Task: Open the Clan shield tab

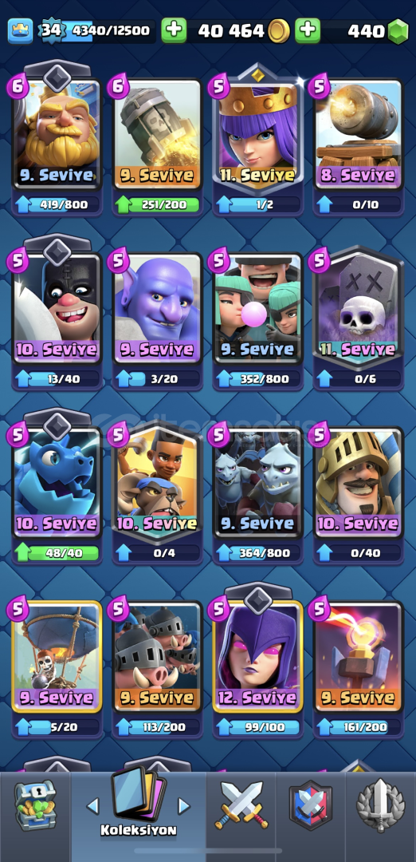Action: click(x=311, y=805)
